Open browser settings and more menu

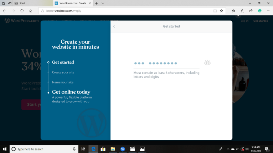point(268,11)
